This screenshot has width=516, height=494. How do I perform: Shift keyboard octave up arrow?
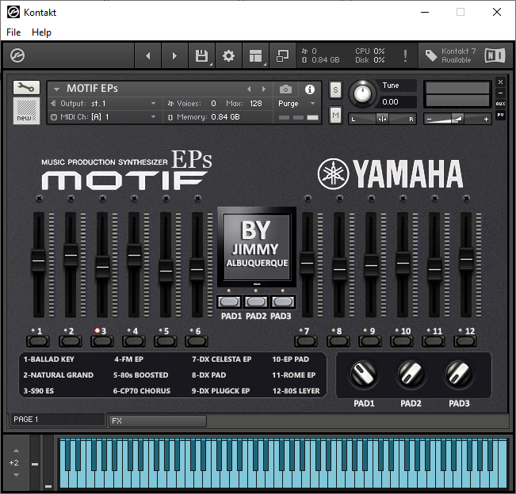16,450
